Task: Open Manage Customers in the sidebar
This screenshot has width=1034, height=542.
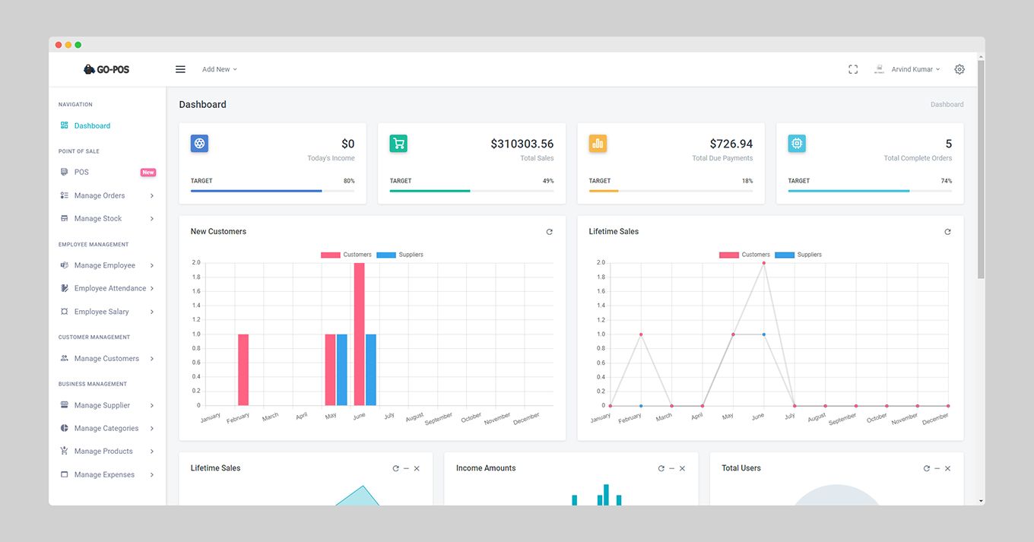Action: 107,359
